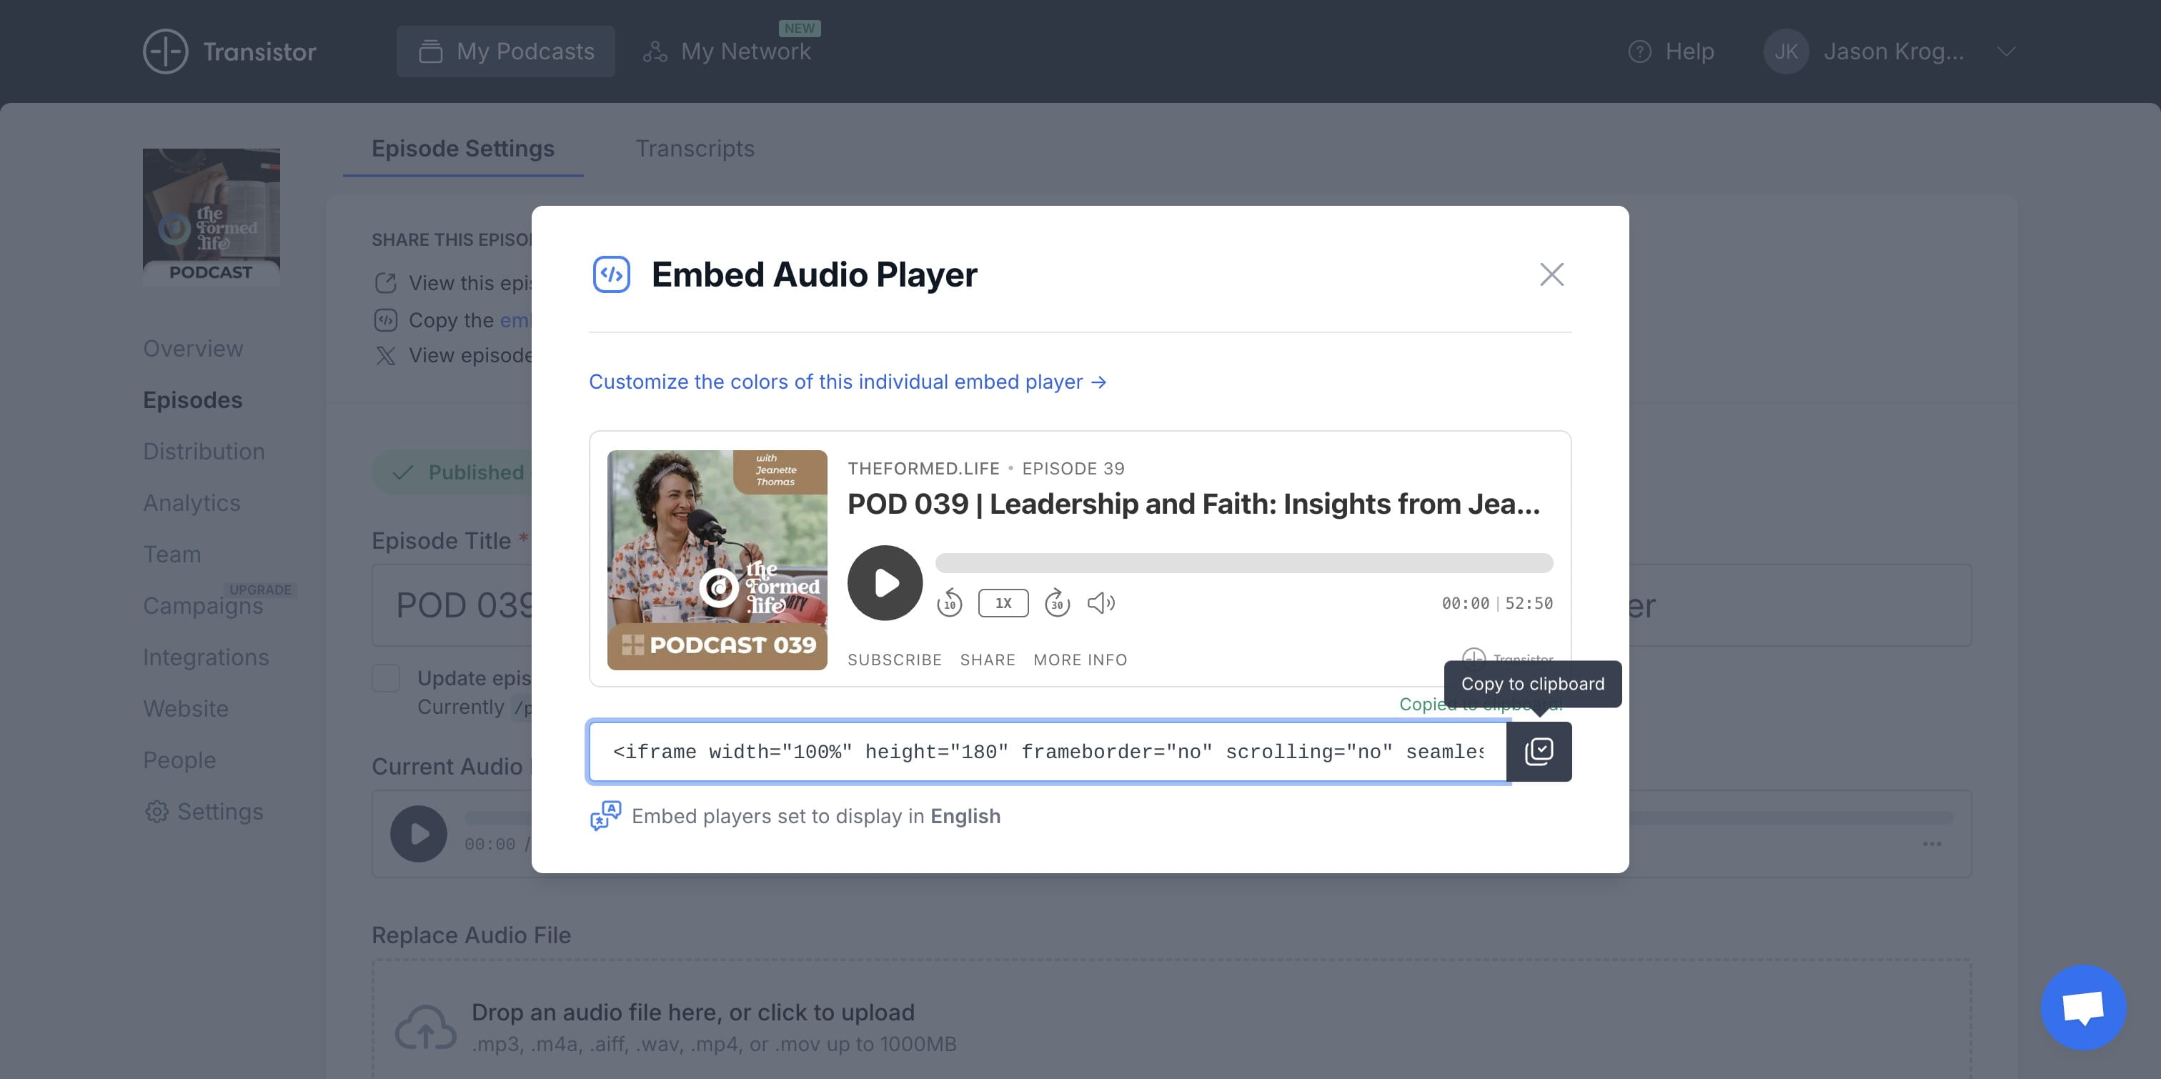Click The Formed Life podcast artwork in the sidebar
Image resolution: width=2161 pixels, height=1079 pixels.
[212, 217]
